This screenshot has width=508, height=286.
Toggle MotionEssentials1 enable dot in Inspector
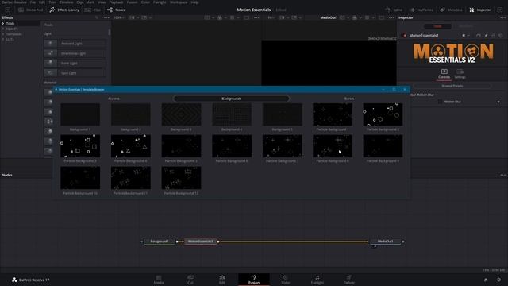[x=404, y=35]
